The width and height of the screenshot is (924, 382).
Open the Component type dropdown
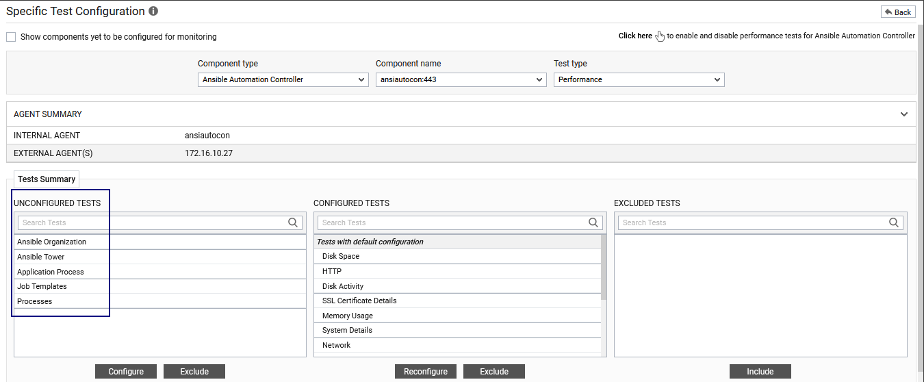283,80
